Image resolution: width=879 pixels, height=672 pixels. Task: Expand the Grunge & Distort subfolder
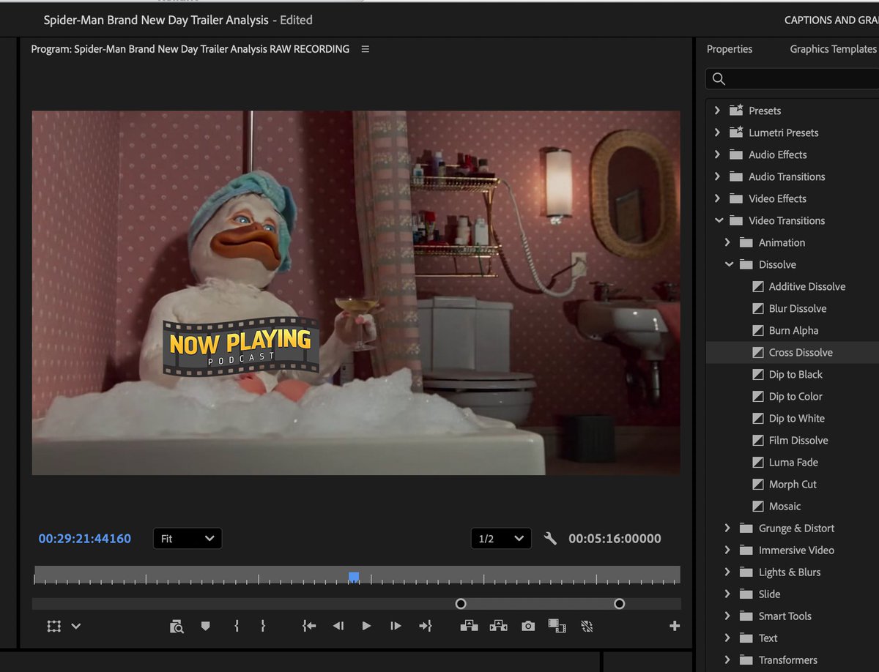728,528
